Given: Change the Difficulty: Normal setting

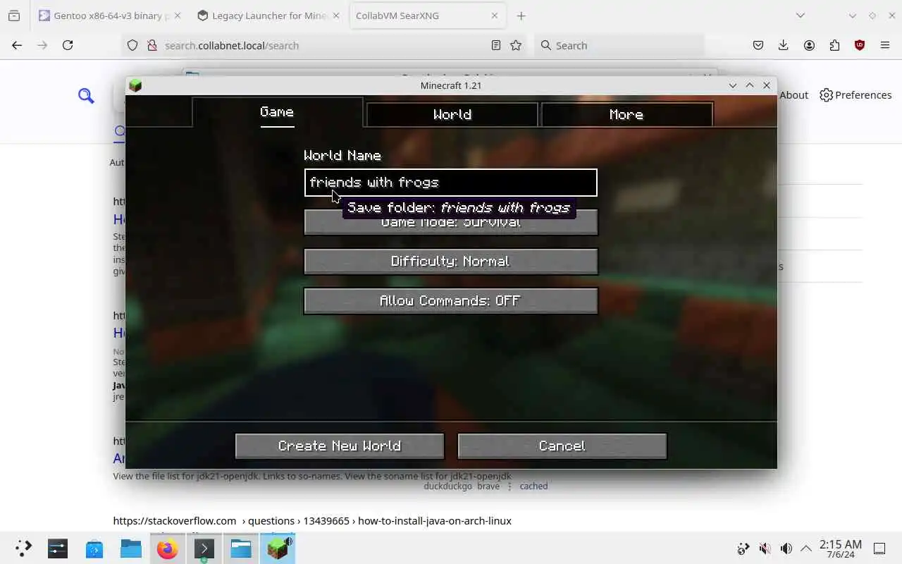Looking at the screenshot, I should coord(451,262).
